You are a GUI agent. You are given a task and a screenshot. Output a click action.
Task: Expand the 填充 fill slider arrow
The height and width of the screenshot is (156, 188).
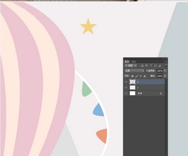(x=165, y=76)
